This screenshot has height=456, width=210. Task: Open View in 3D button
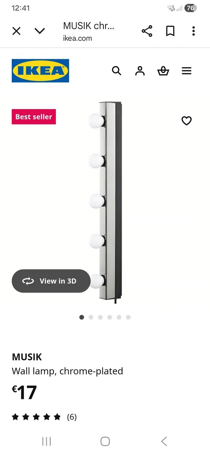51,281
